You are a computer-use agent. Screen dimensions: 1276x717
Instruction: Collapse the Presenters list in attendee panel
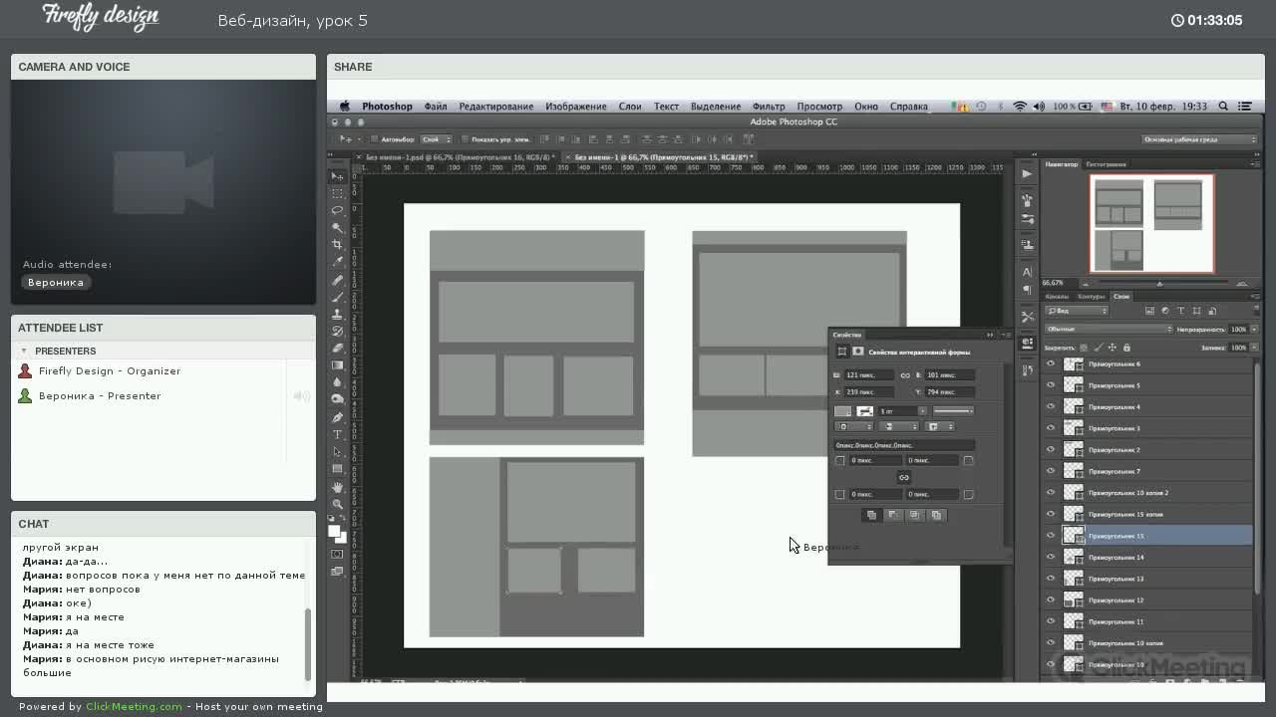[24, 351]
